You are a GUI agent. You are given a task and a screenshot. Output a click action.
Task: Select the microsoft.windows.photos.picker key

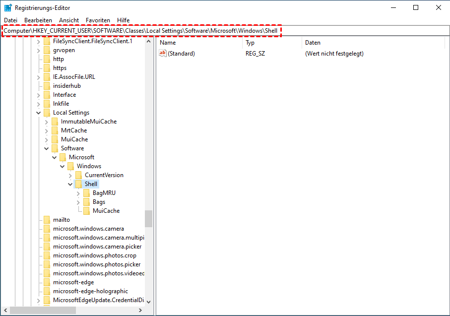pos(97,264)
